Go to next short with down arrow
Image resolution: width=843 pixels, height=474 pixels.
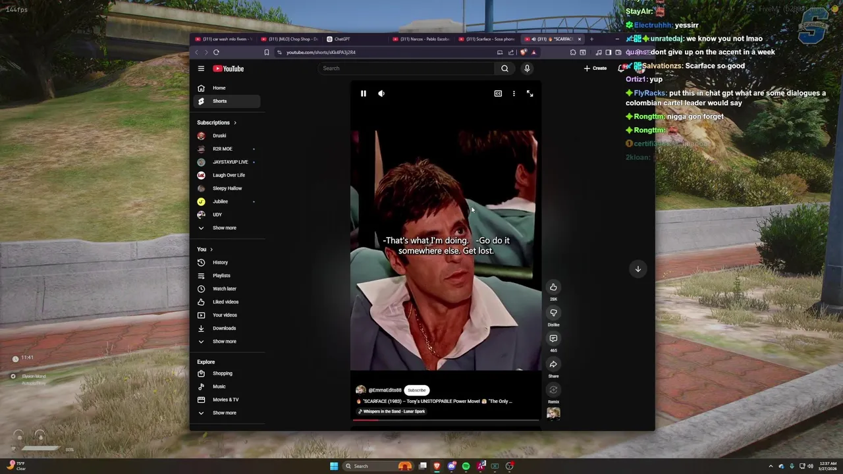coord(638,269)
